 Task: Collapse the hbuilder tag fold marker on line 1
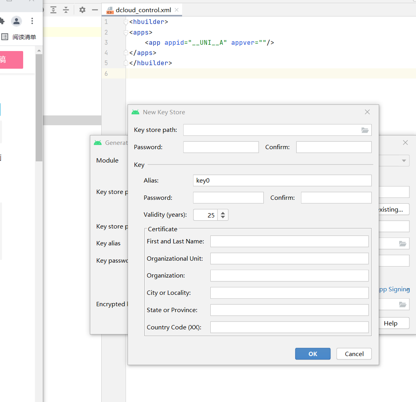click(126, 22)
